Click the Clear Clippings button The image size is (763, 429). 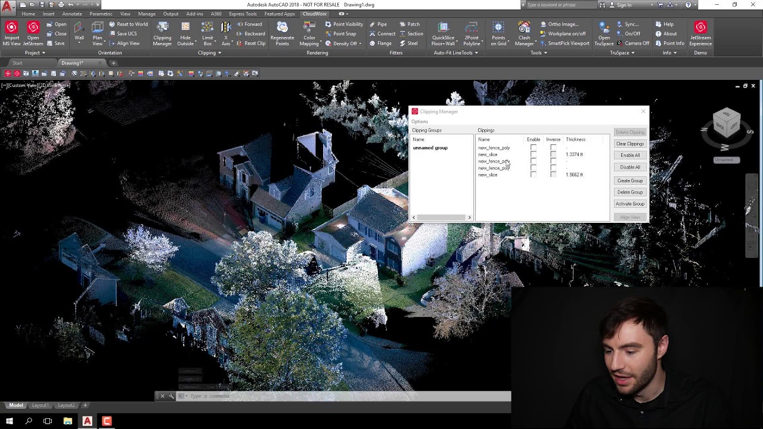[629, 144]
